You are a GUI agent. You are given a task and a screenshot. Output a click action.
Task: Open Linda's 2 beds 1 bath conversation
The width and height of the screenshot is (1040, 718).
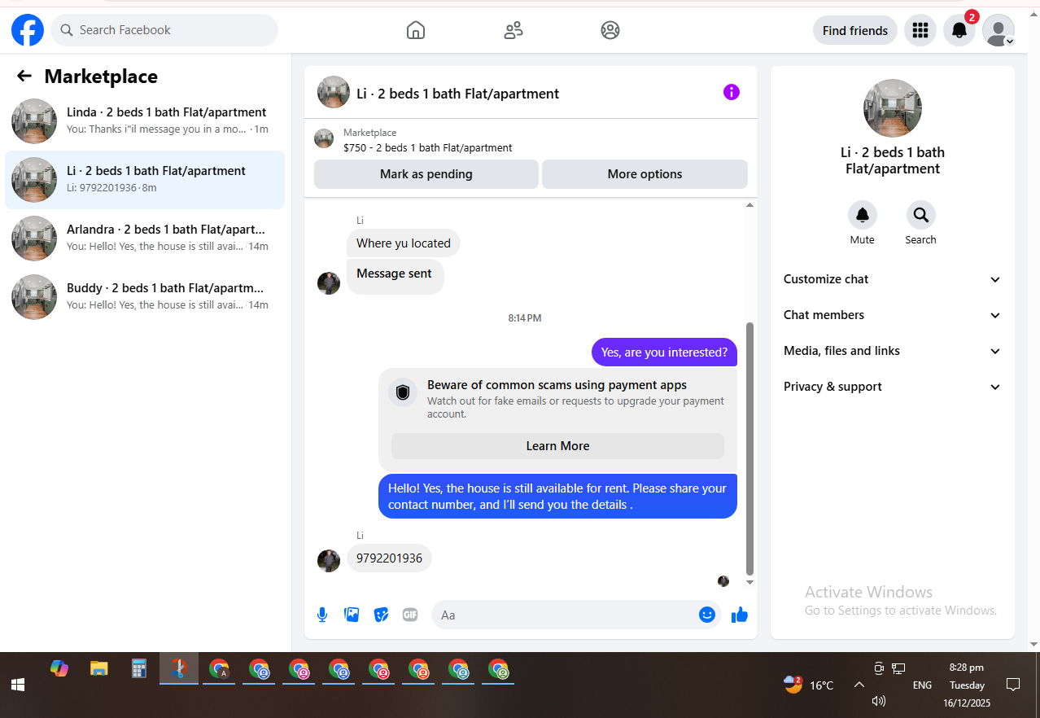click(x=145, y=120)
